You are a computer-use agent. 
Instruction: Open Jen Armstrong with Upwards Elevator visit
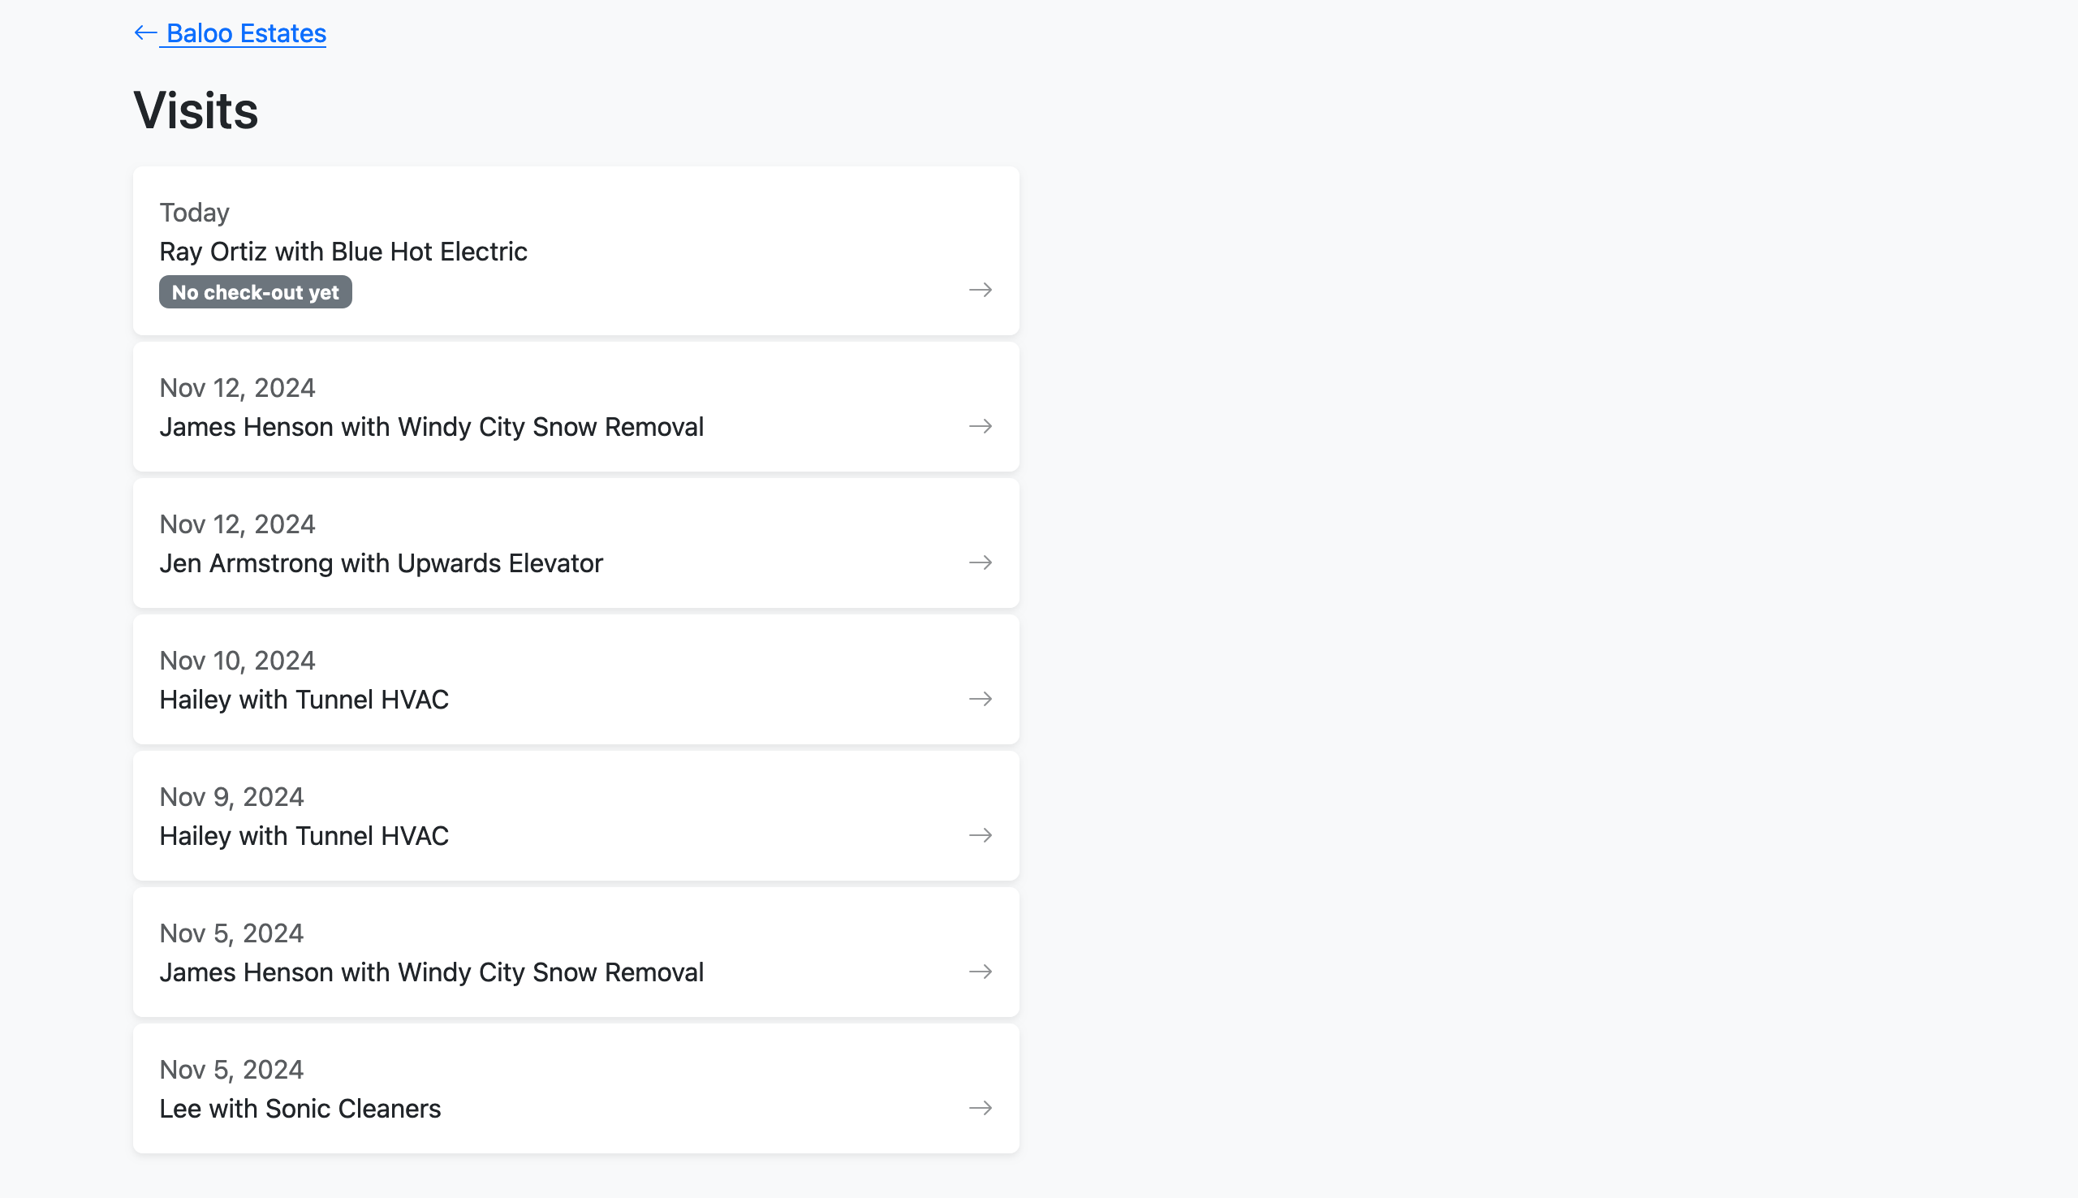point(381,563)
